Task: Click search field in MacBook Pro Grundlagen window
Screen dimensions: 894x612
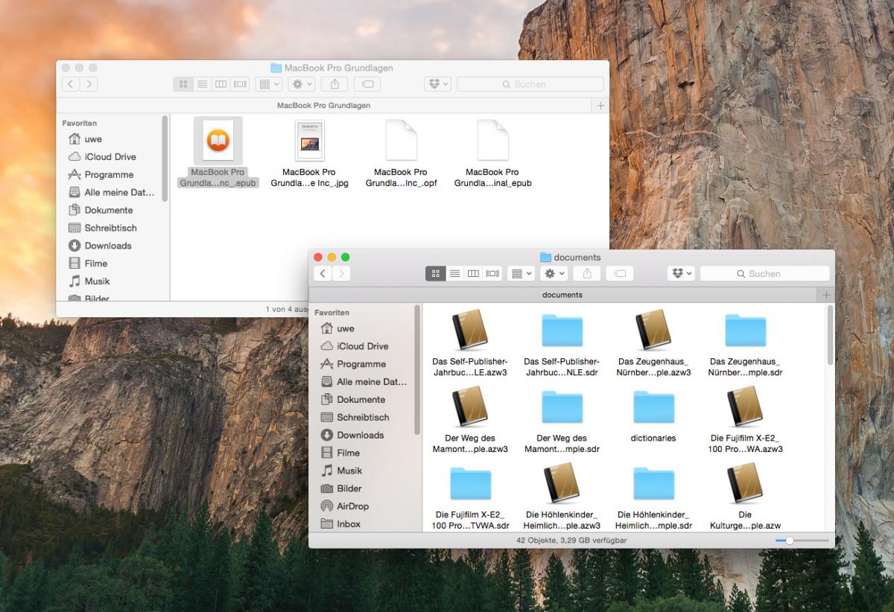Action: pyautogui.click(x=530, y=85)
